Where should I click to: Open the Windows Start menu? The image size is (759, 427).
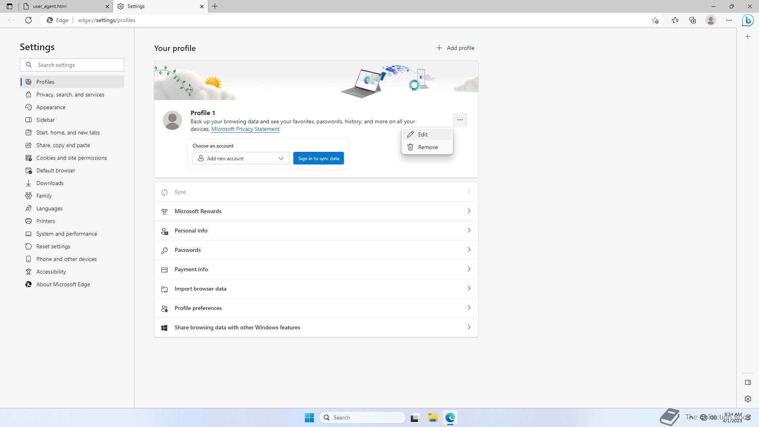pos(309,418)
